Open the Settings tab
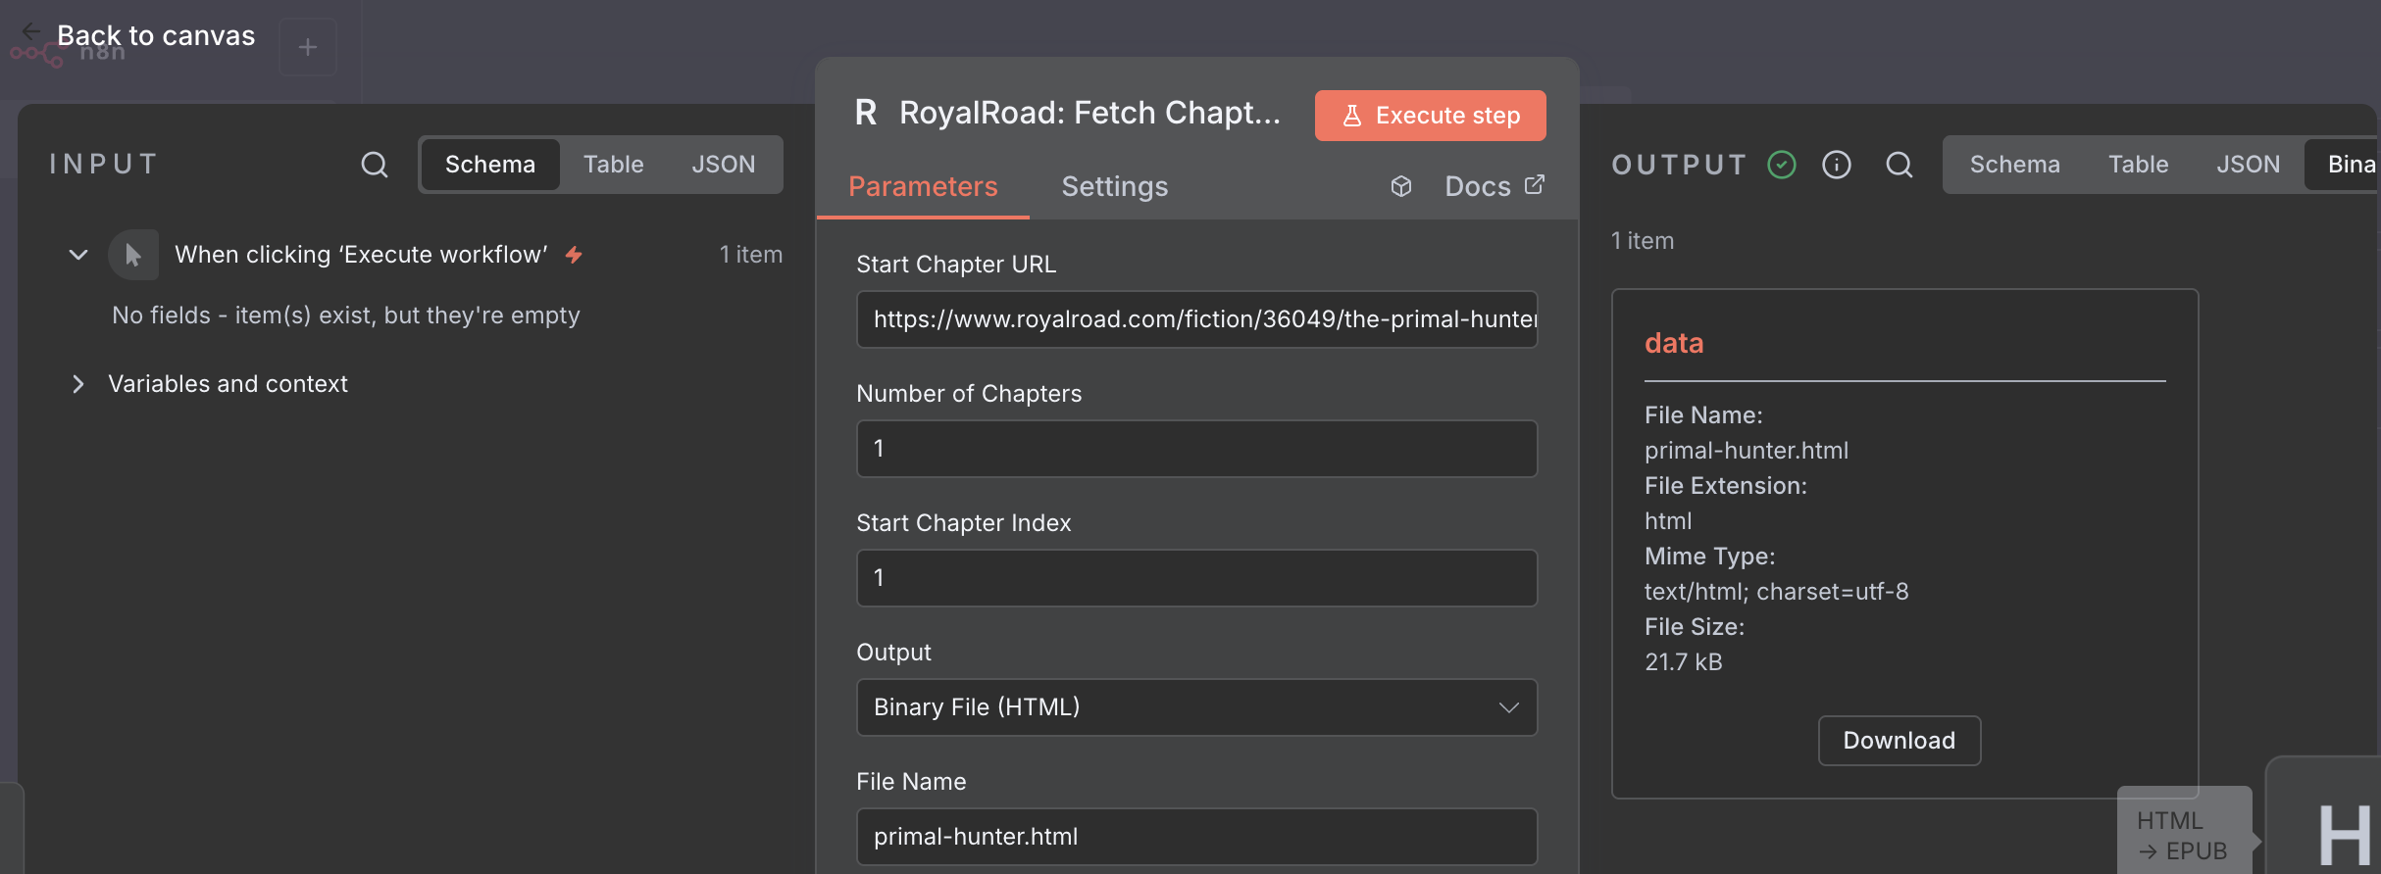2381x874 pixels. [1115, 186]
